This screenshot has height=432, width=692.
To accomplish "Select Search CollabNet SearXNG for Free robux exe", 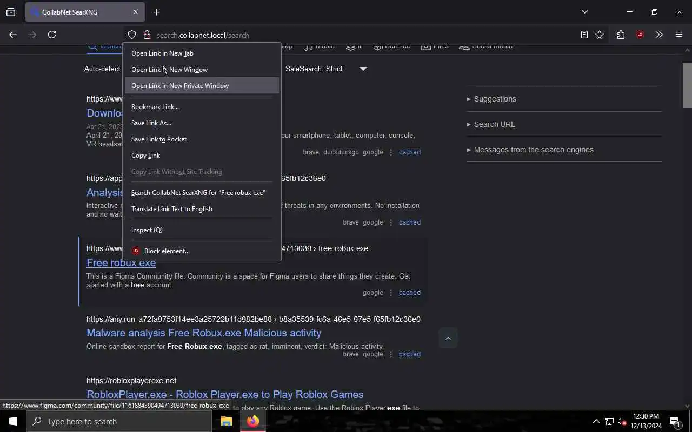I will coord(202,193).
